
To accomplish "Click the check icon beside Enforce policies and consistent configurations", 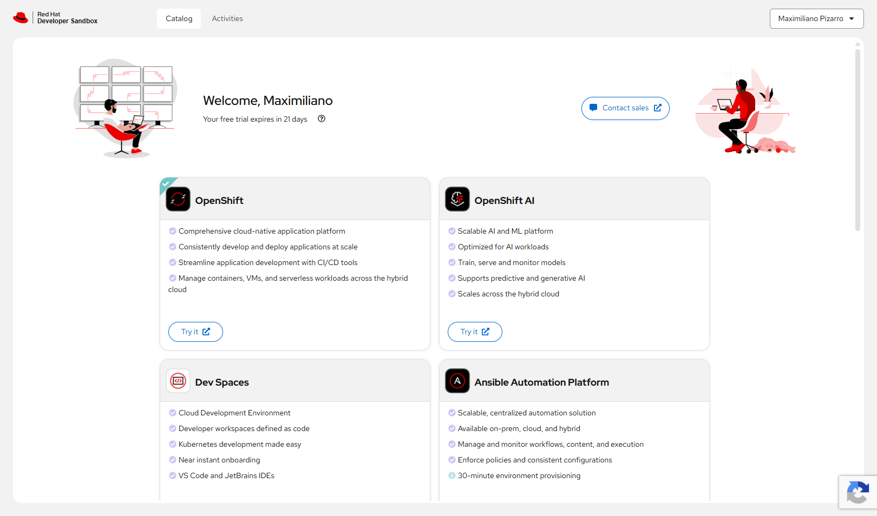I will pos(452,460).
